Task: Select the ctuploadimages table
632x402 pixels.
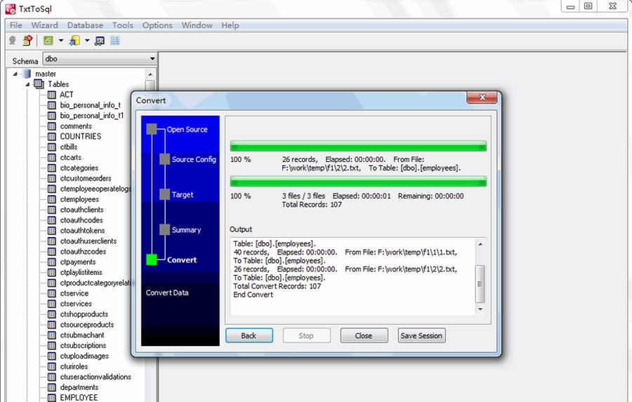Action: point(84,356)
